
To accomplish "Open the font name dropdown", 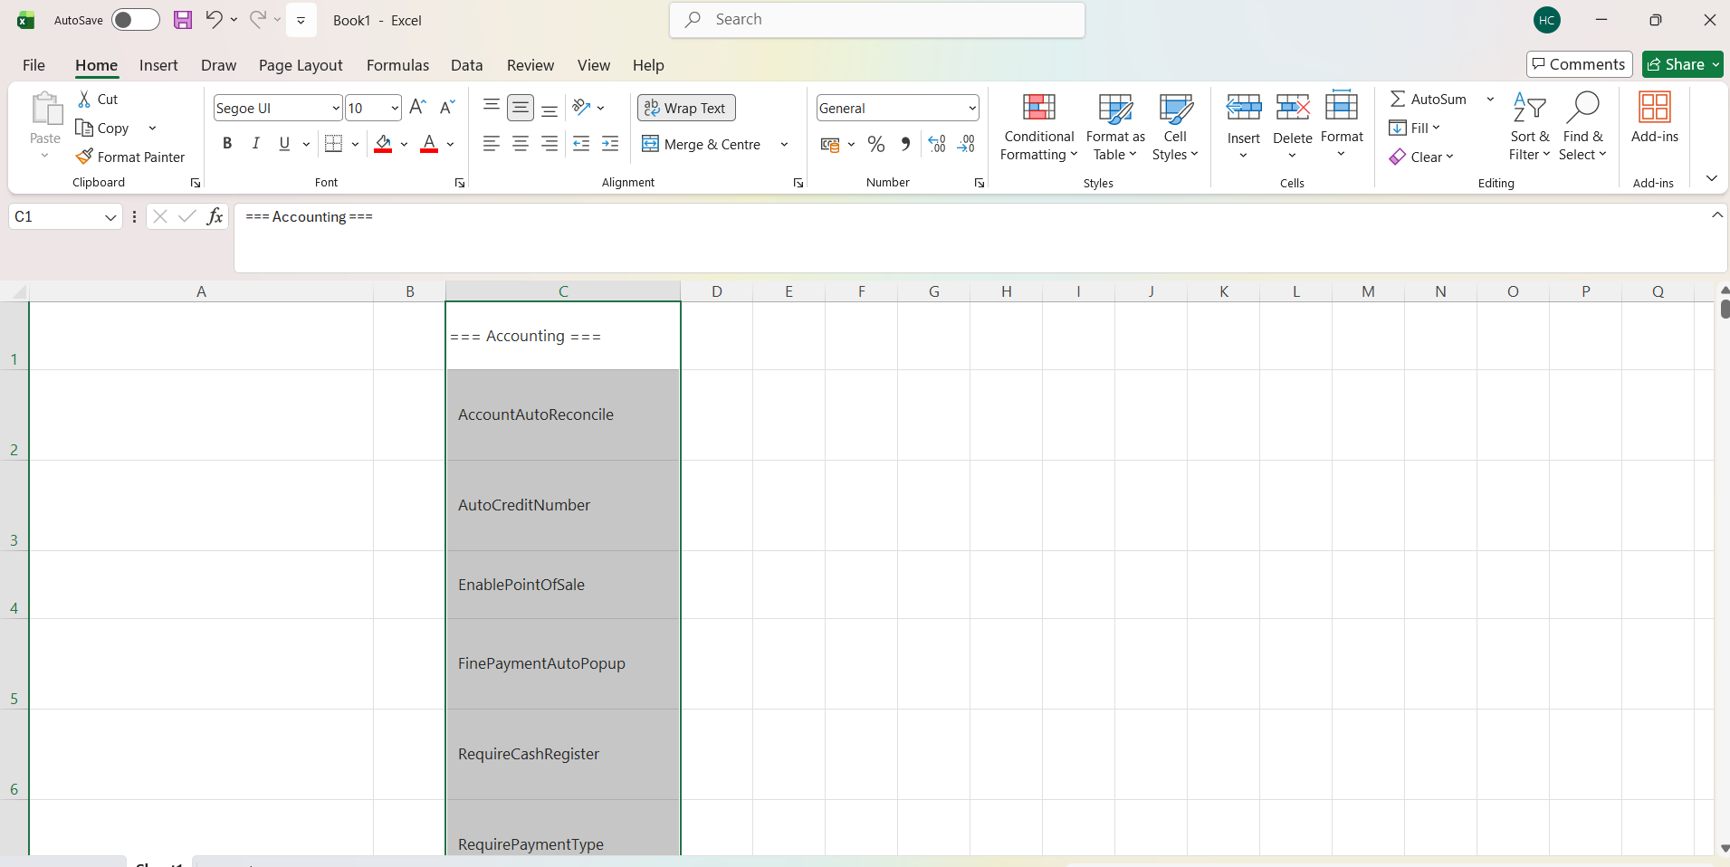I will [336, 109].
